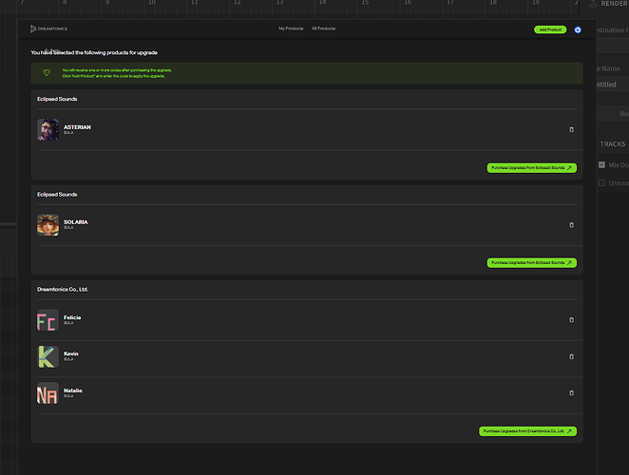Toggle the Unnamed track checkbox in render panel

tap(601, 183)
